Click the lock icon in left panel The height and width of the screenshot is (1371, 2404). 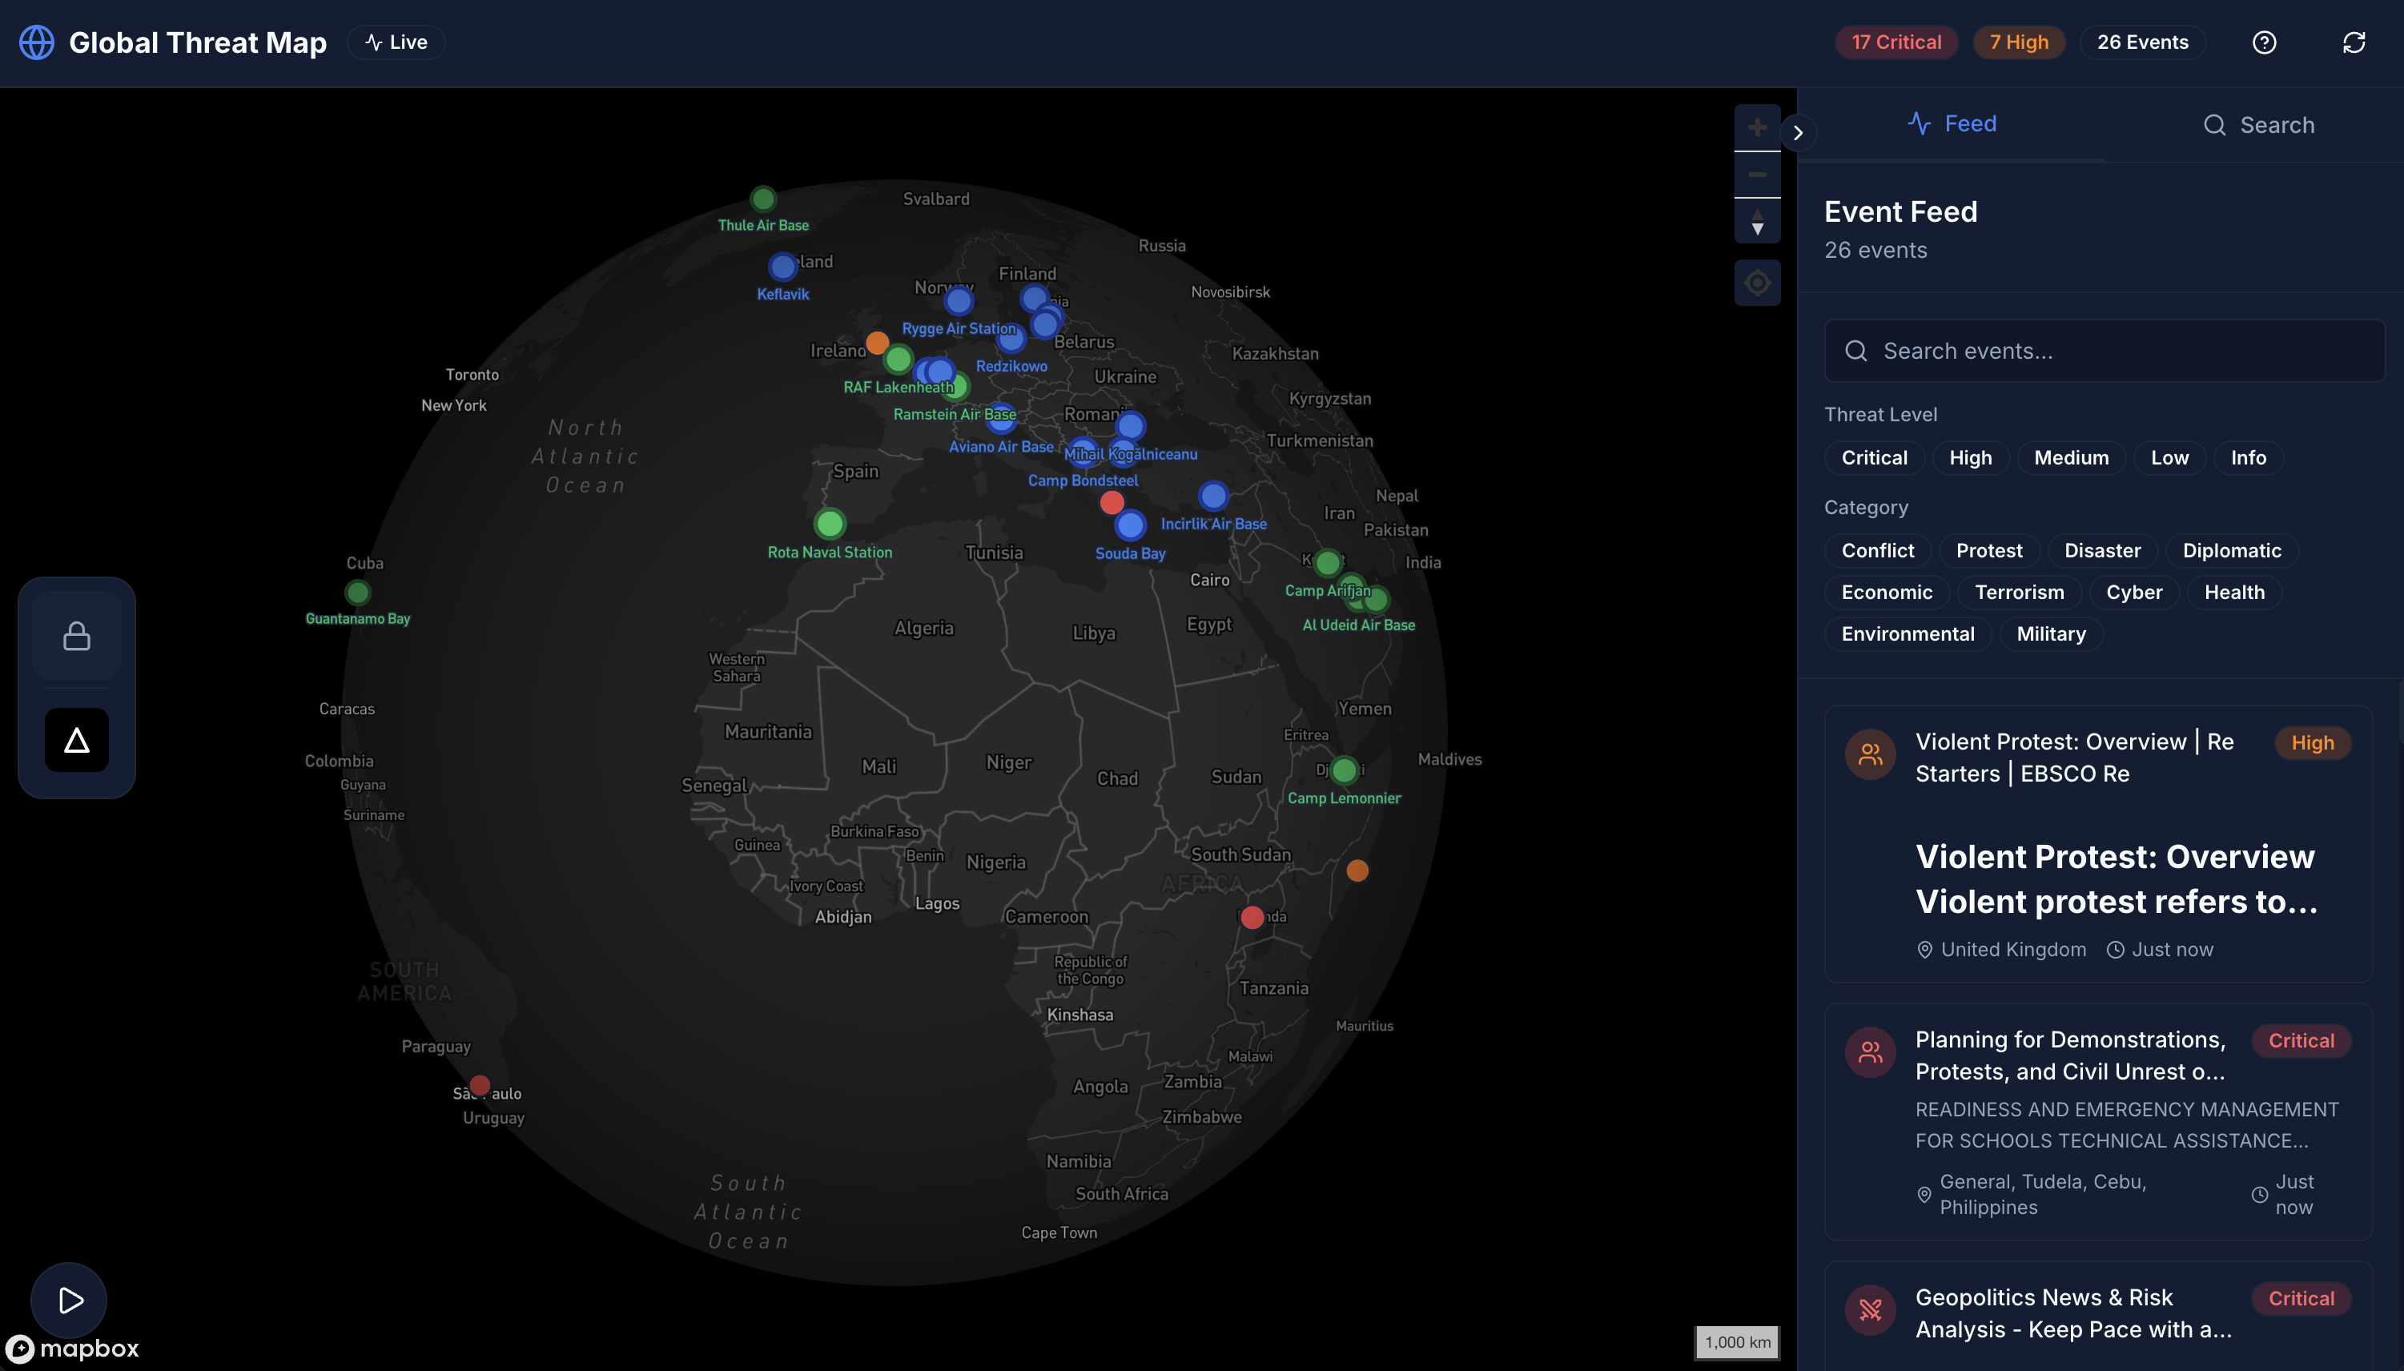[x=76, y=637]
